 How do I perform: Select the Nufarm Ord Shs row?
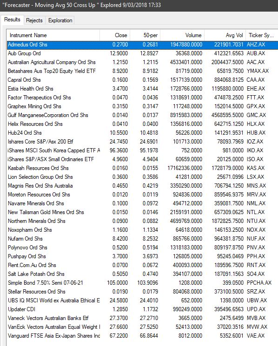pyautogui.click(x=142, y=239)
